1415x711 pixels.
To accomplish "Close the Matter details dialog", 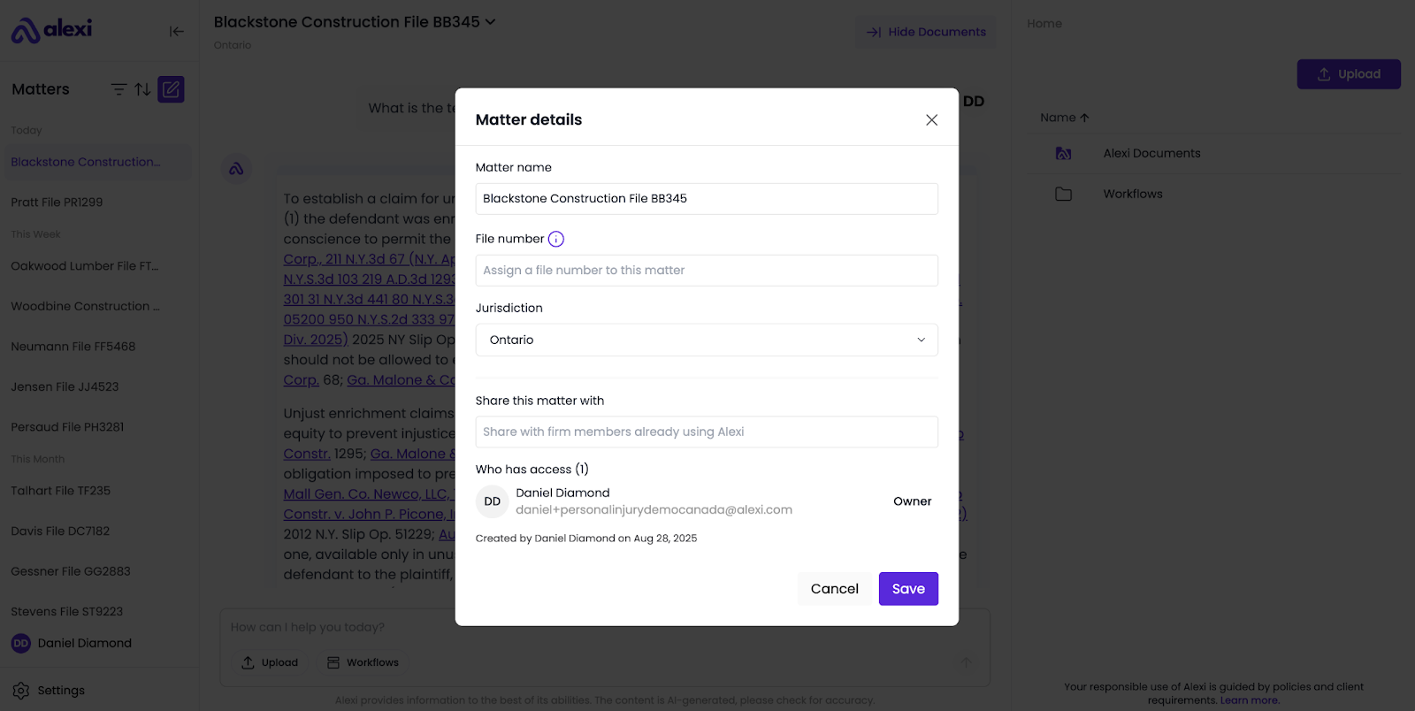I will tap(931, 120).
